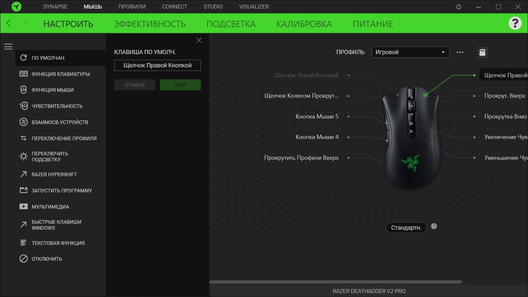This screenshot has height=297, width=528.
Task: Collapse the sidebar with the hamburger icon
Action: point(8,47)
